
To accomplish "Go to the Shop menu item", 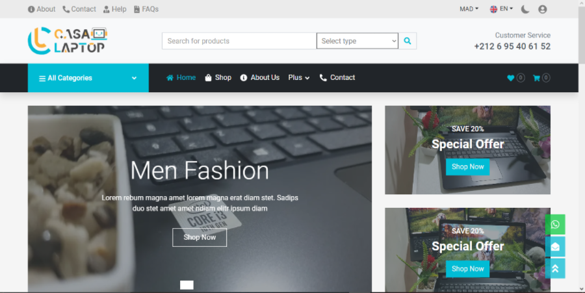I will point(218,77).
